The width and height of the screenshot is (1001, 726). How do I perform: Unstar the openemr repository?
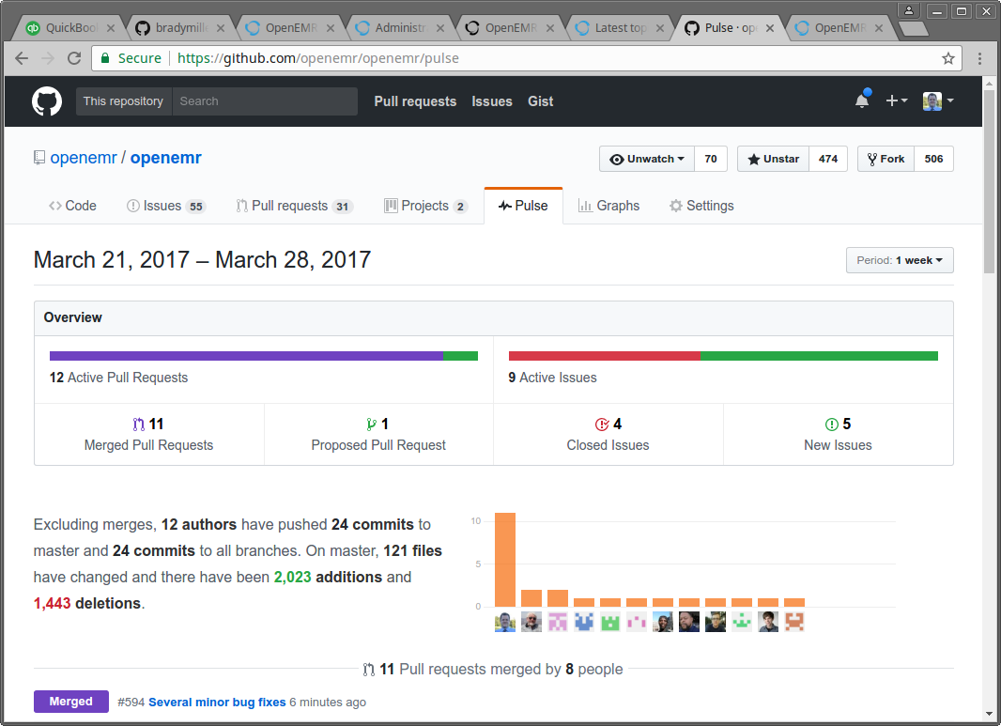pyautogui.click(x=773, y=159)
